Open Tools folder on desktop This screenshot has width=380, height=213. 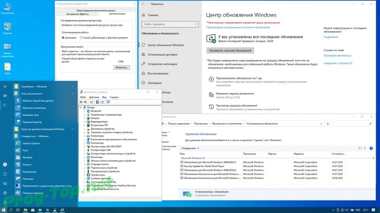point(8,68)
